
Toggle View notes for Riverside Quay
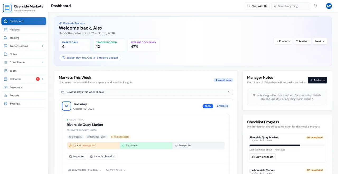click(x=116, y=170)
